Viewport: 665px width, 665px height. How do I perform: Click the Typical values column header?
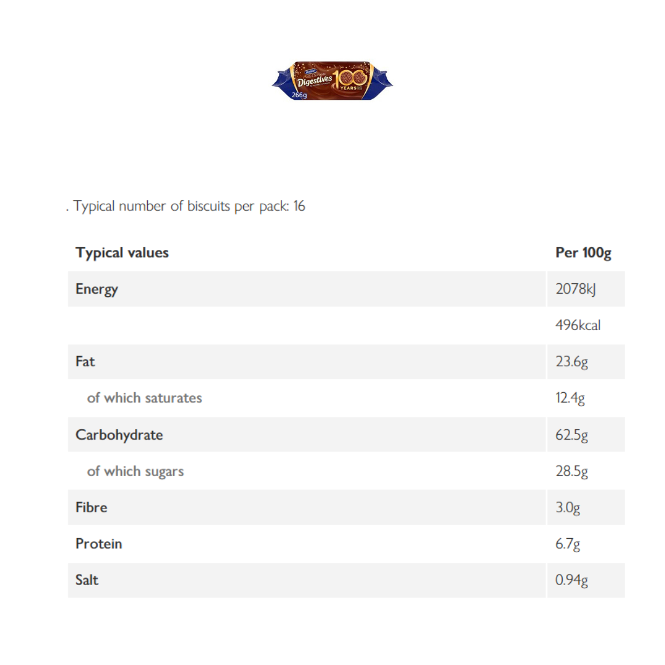click(122, 252)
